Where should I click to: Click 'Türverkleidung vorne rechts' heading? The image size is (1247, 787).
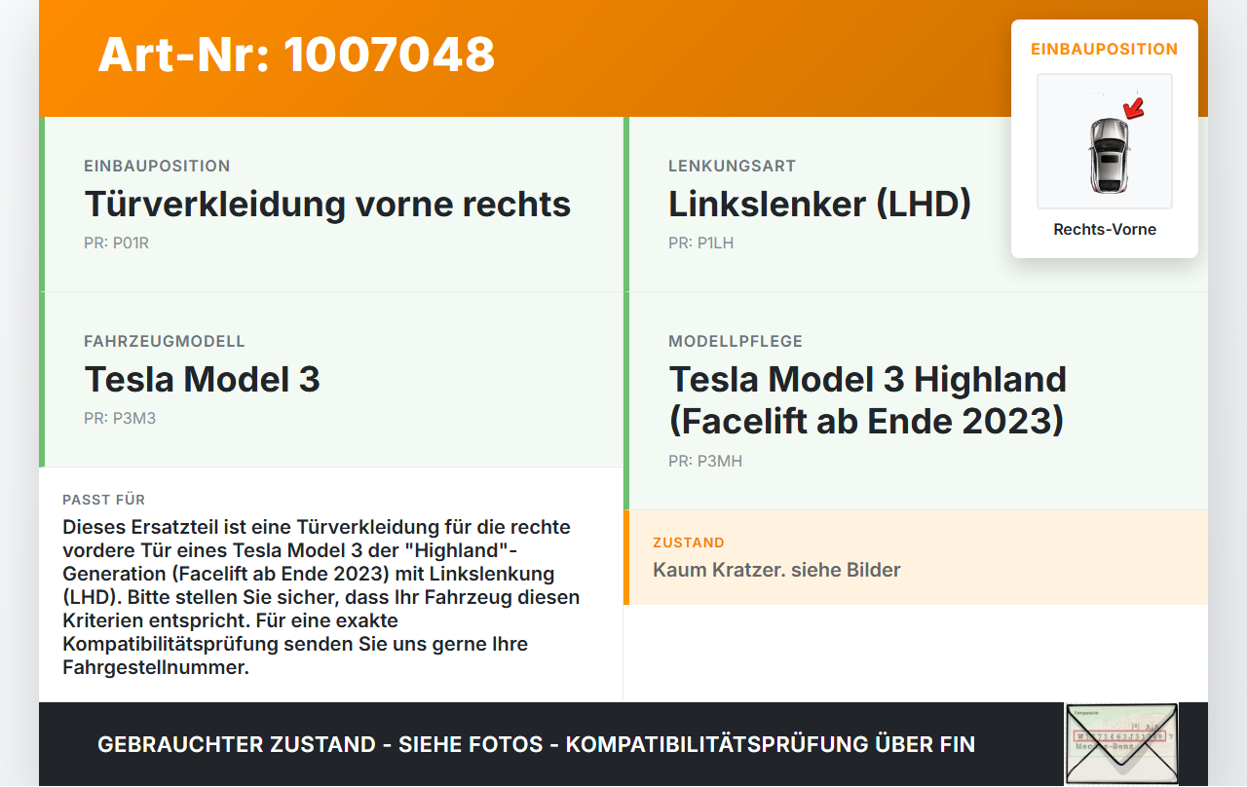327,204
